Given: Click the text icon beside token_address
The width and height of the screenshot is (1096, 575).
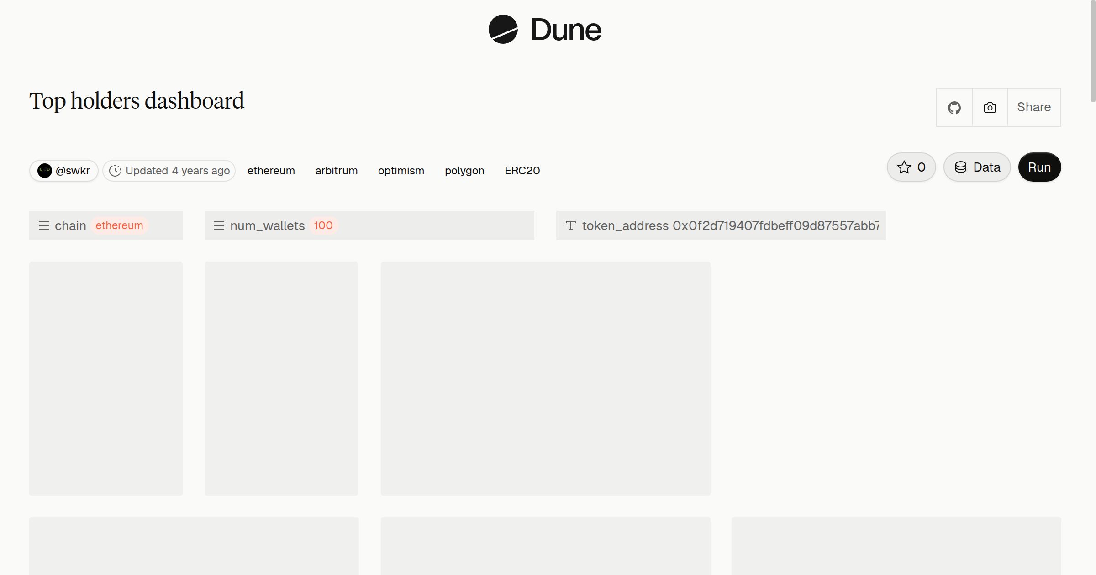Looking at the screenshot, I should coord(571,225).
